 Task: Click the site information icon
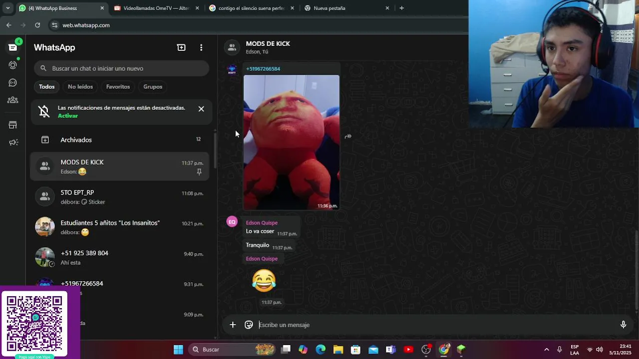tap(54, 25)
